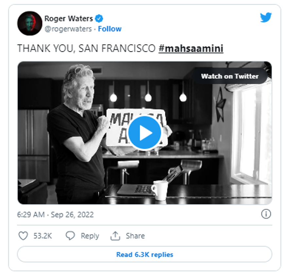Click the Read 6.3K replies button
Screen dimensions: 288x275
tap(145, 254)
